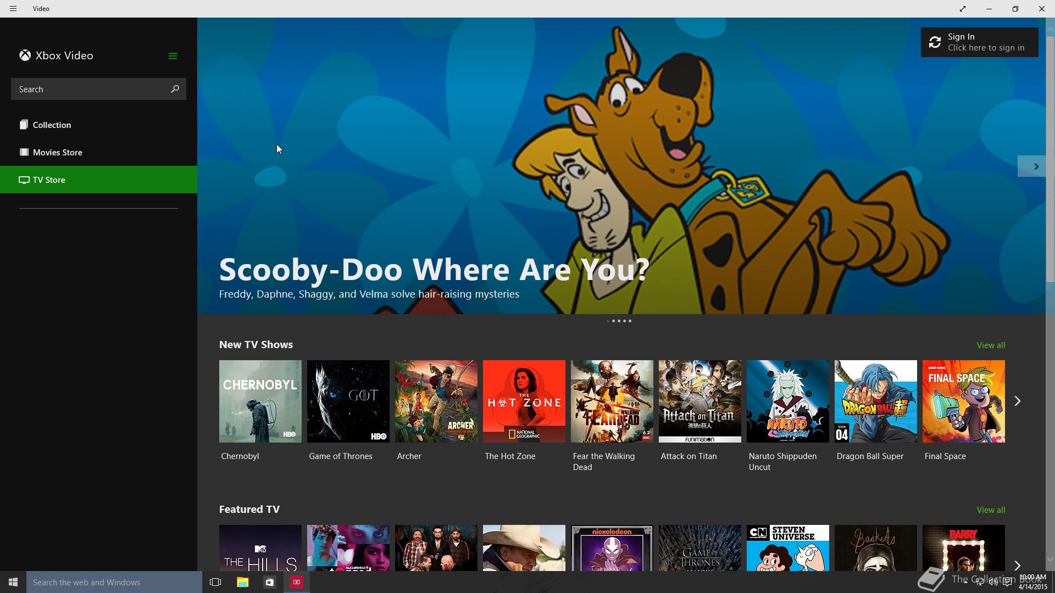Open the Store app on taskbar
The width and height of the screenshot is (1055, 593).
[269, 582]
